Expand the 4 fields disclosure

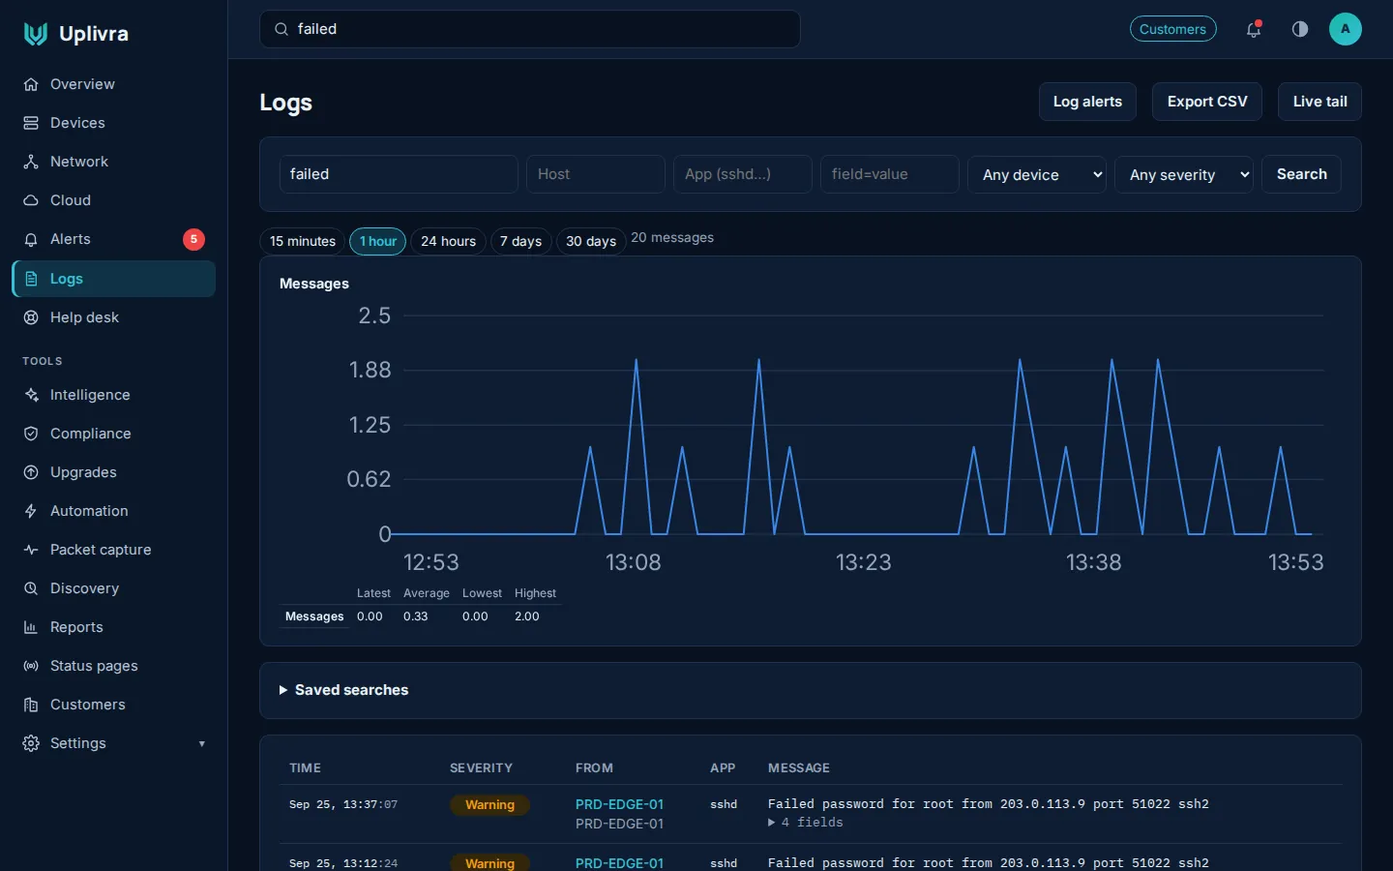806,823
